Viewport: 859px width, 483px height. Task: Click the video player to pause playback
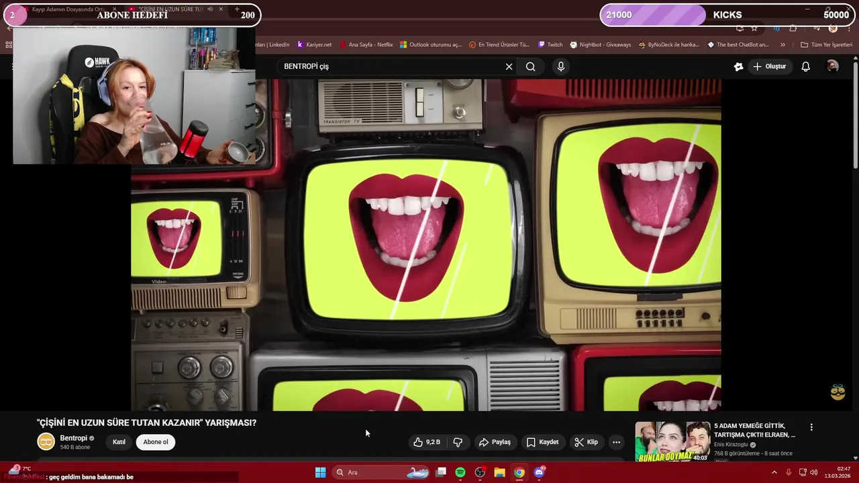tap(426, 245)
